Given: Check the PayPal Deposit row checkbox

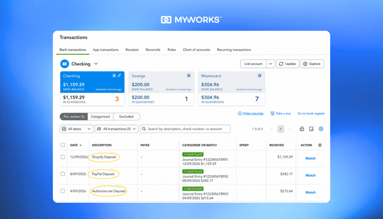Looking at the screenshot, I should pyautogui.click(x=63, y=174).
